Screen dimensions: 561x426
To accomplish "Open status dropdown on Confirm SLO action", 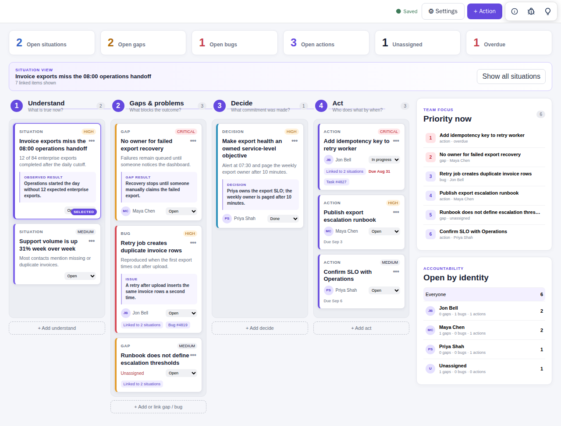I will 385,290.
